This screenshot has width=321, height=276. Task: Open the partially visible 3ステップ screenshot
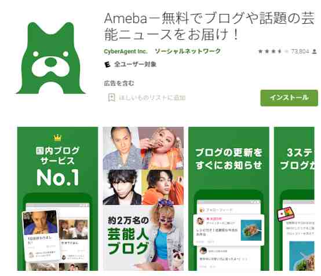pyautogui.click(x=294, y=198)
